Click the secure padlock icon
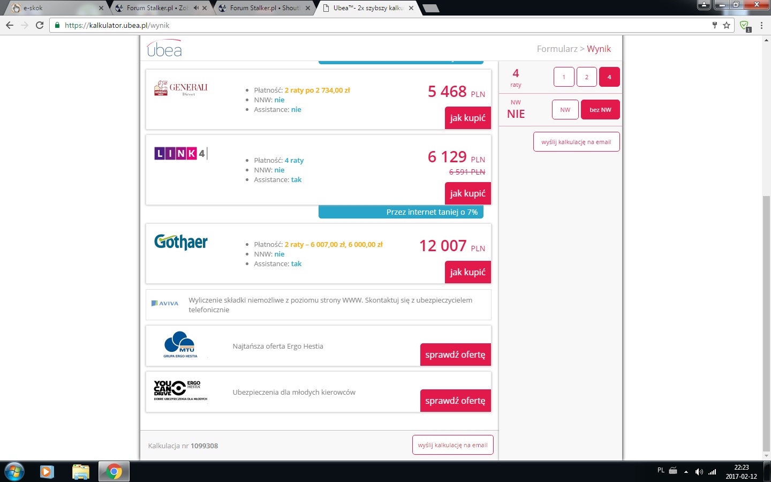 [57, 25]
